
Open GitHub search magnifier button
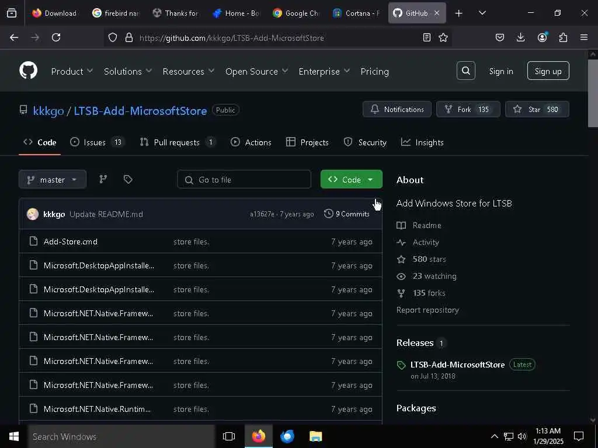tap(465, 71)
